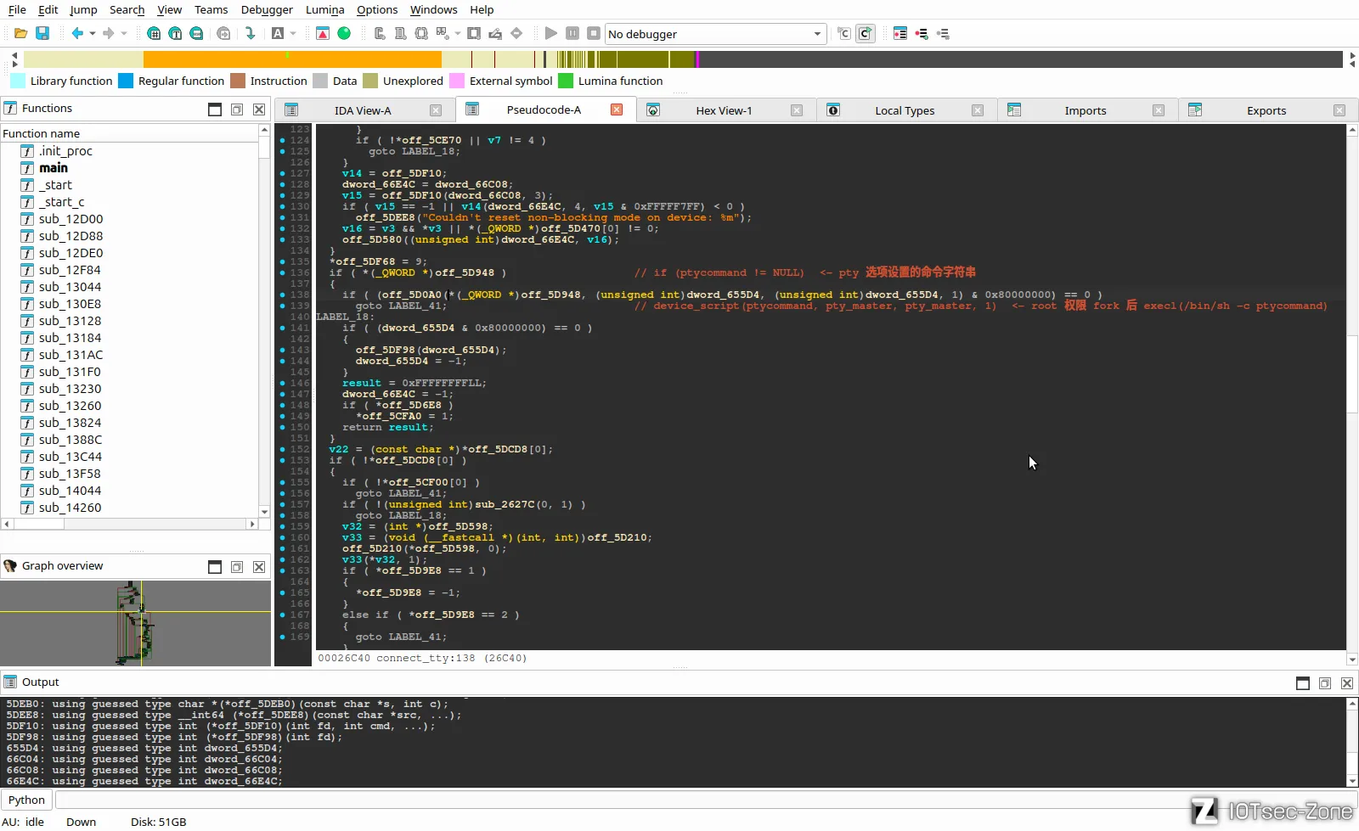The height and width of the screenshot is (831, 1359).
Task: Click the gray 'C' flag toolbar icon
Action: coord(844,34)
